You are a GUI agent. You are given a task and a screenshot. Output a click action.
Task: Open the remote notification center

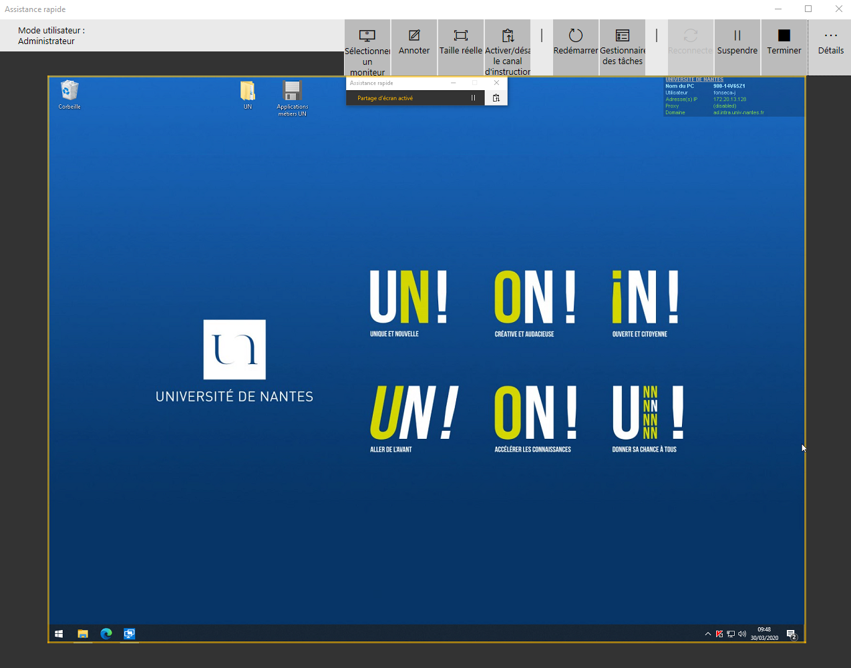pos(792,634)
